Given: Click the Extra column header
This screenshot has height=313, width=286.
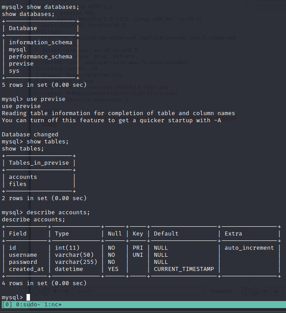Looking at the screenshot, I should pyautogui.click(x=233, y=234).
